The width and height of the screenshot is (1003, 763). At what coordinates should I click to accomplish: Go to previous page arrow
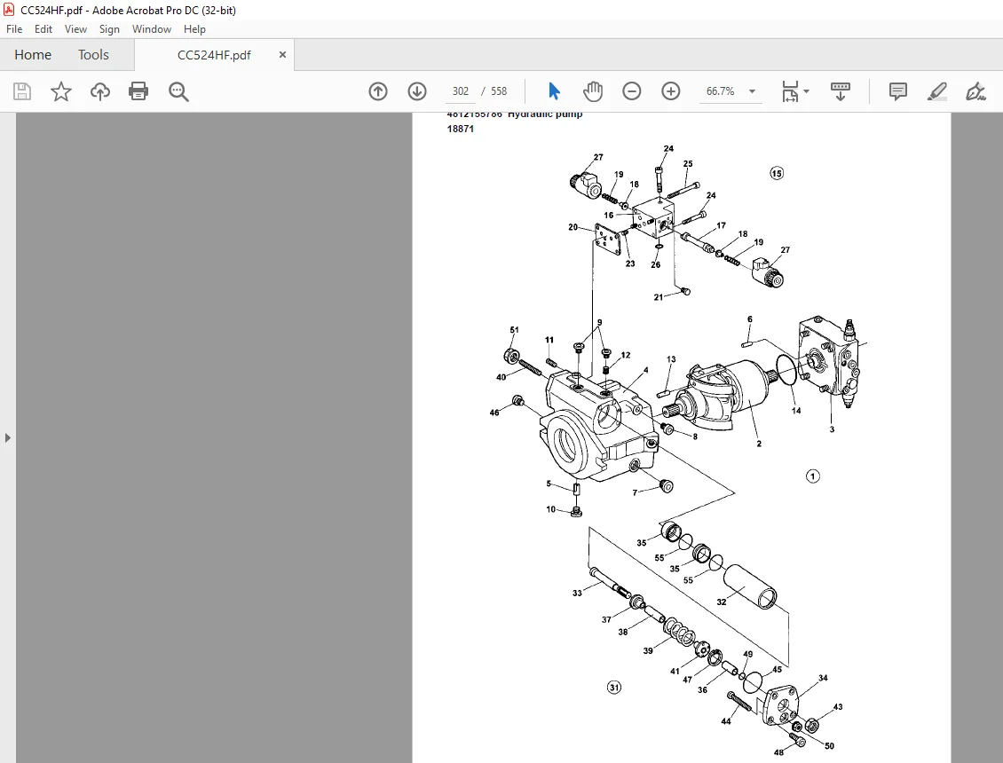(378, 91)
